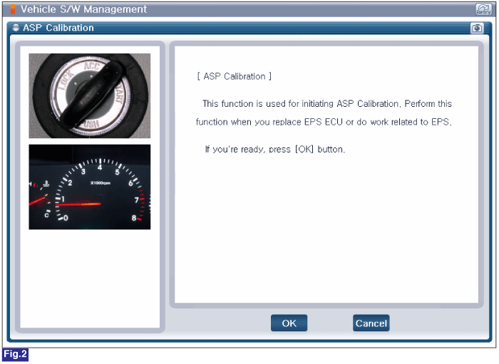Click the camera screenshot icon
The width and height of the screenshot is (499, 364).
(477, 28)
